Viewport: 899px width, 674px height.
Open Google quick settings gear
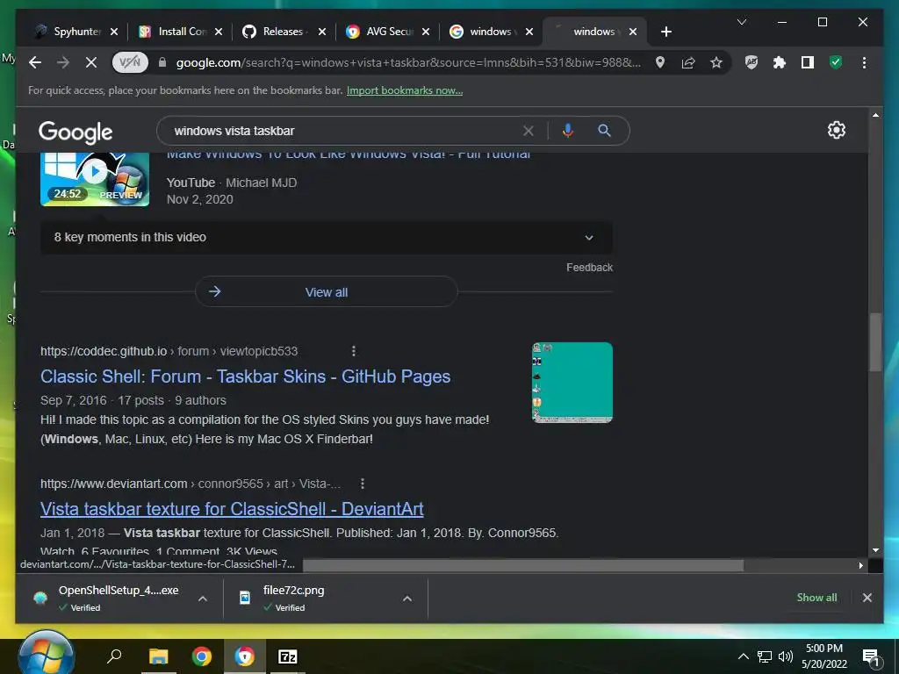(837, 130)
